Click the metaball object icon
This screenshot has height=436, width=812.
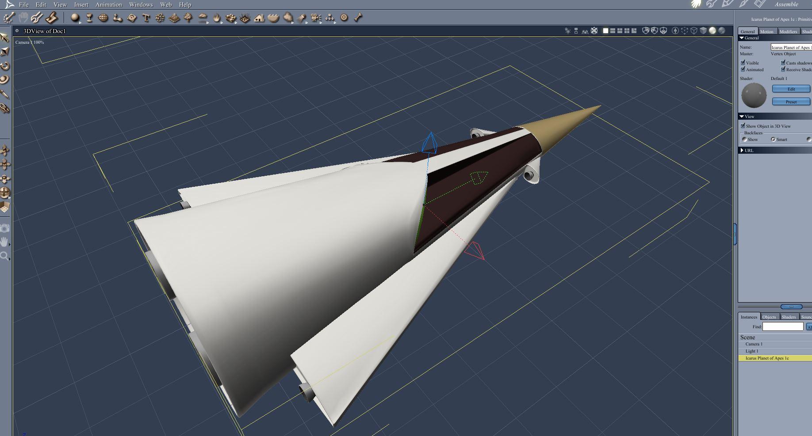pyautogui.click(x=118, y=18)
